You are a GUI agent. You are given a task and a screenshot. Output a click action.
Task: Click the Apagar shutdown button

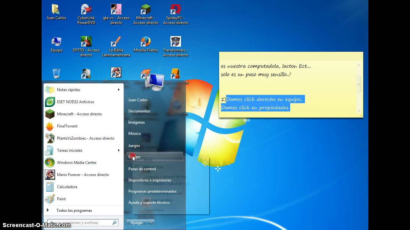[x=137, y=223]
